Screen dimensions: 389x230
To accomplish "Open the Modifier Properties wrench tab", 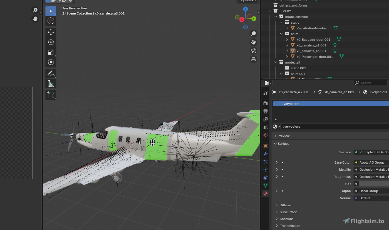I will click(265, 154).
